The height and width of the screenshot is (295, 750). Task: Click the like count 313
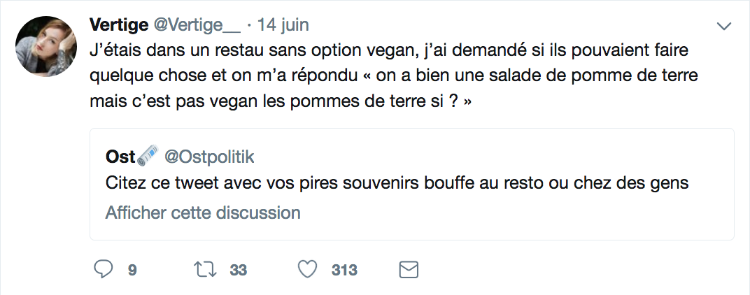(x=344, y=270)
